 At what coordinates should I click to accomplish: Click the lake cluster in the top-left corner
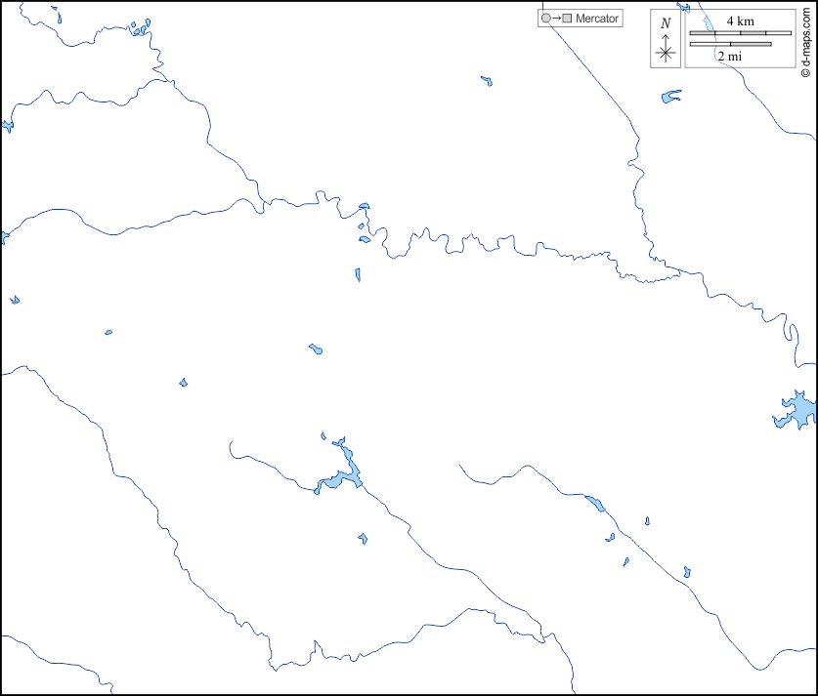pos(142,28)
